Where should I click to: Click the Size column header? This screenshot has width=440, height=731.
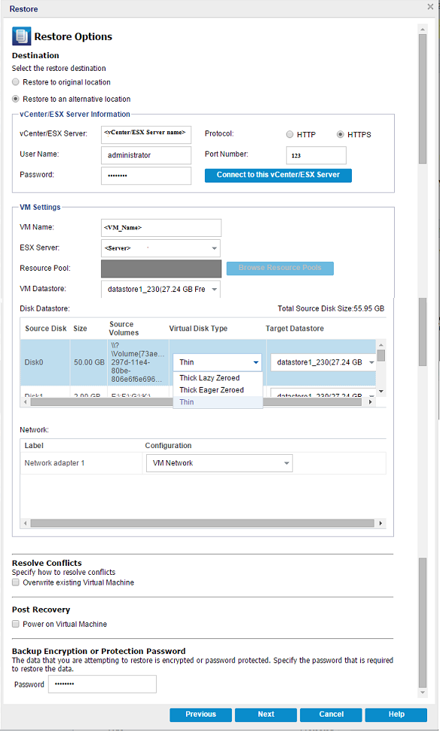pos(80,328)
